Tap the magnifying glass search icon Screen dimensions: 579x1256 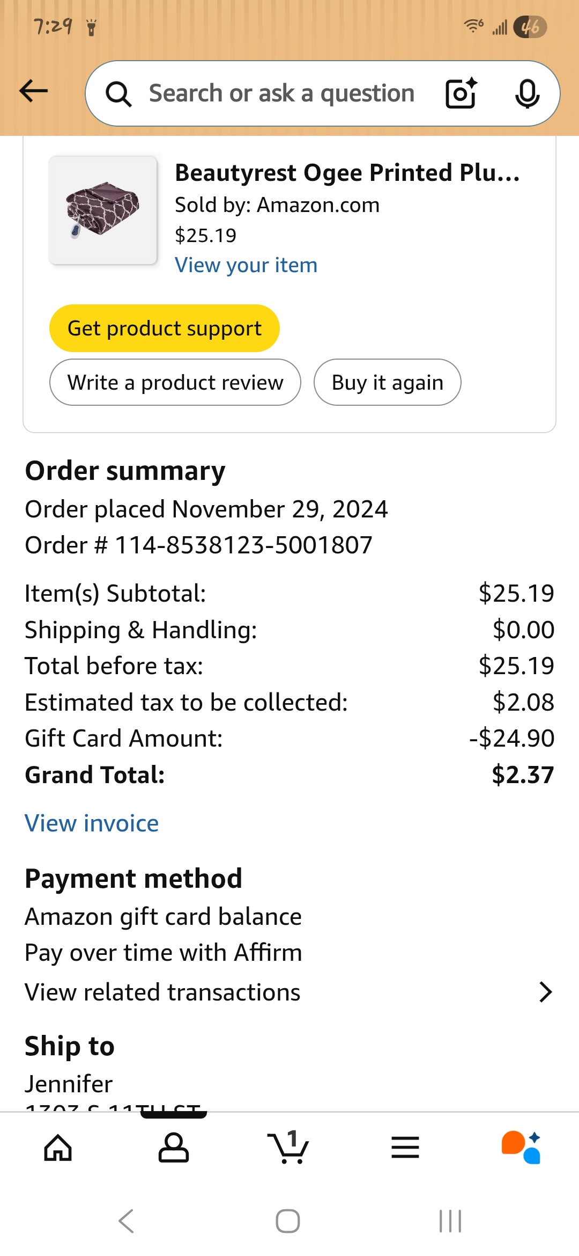pos(118,94)
